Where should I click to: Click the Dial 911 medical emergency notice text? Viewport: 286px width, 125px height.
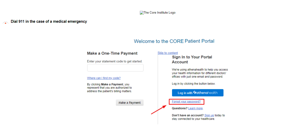49,21
